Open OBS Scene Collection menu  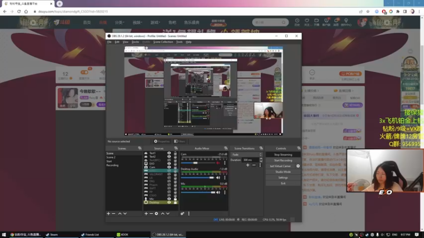click(x=163, y=42)
